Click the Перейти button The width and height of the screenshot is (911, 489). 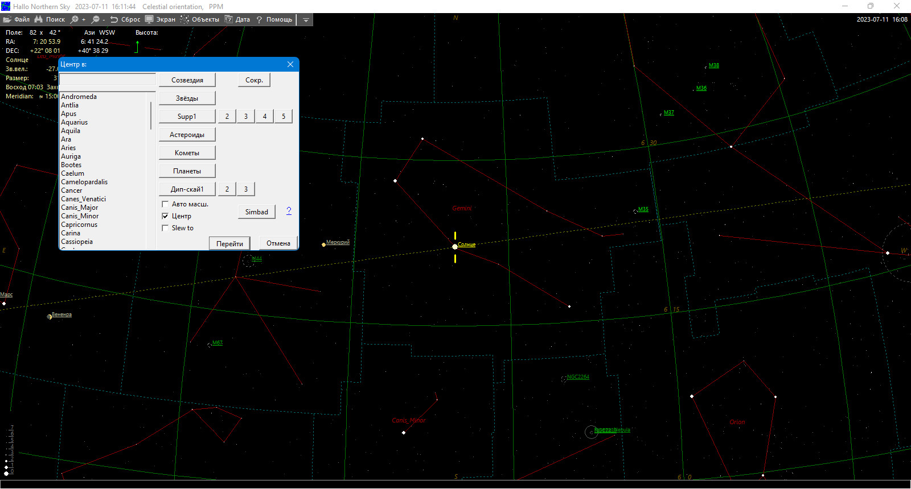coord(229,243)
